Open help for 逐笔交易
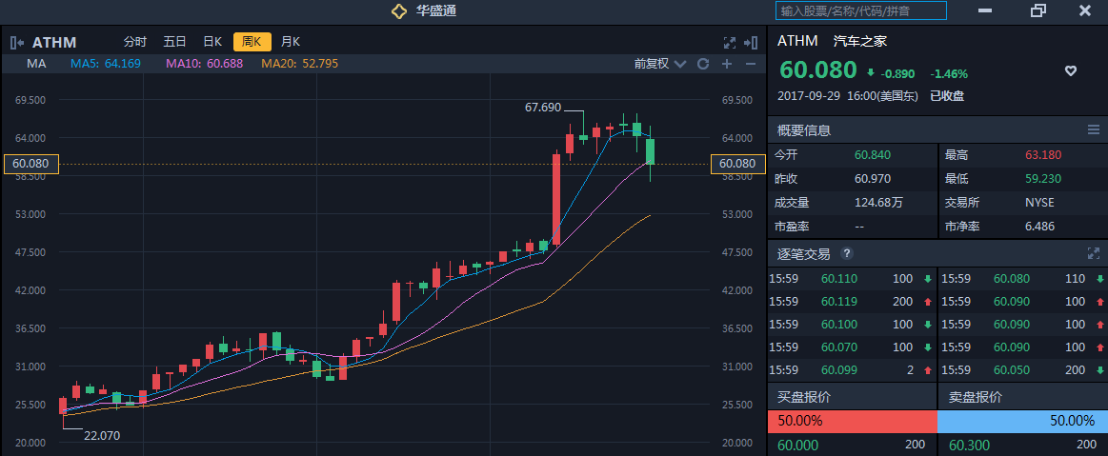The width and height of the screenshot is (1108, 456). tap(846, 254)
